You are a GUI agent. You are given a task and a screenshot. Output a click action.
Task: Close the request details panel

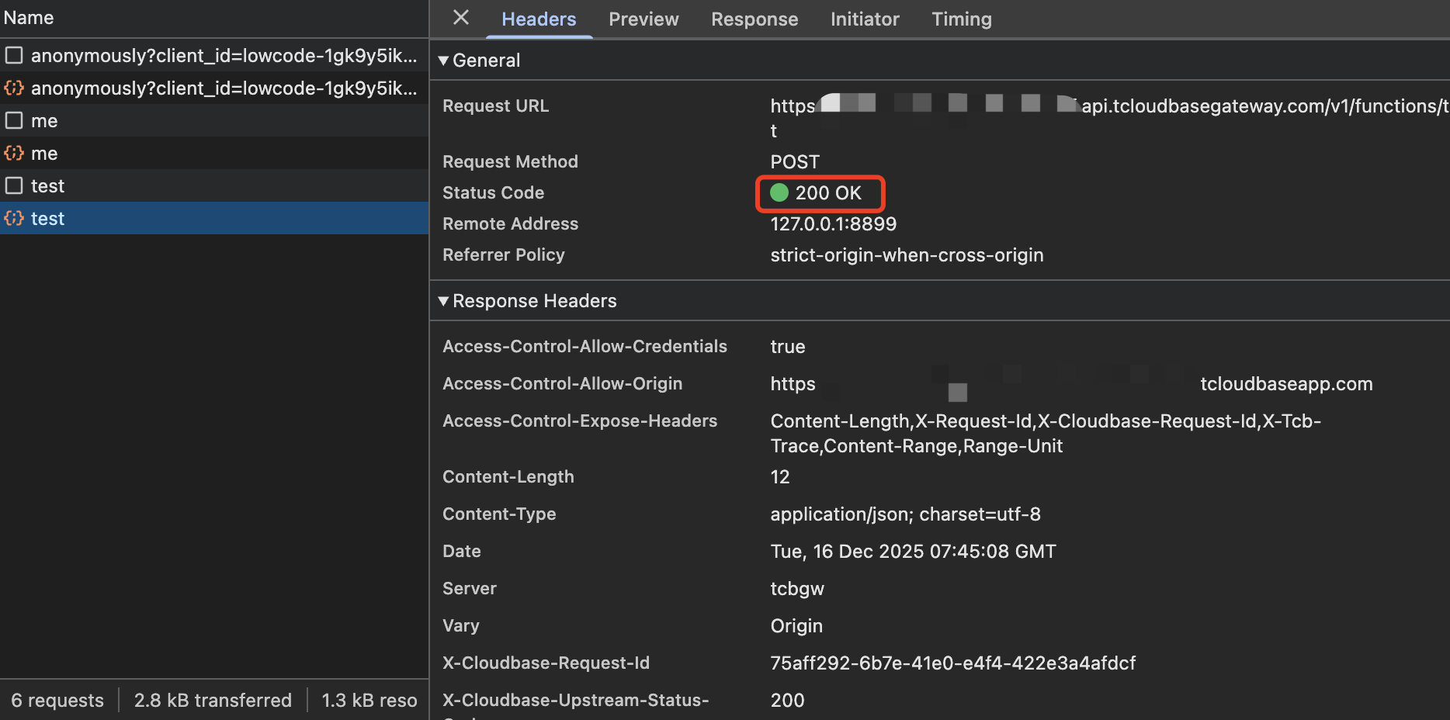click(x=461, y=18)
